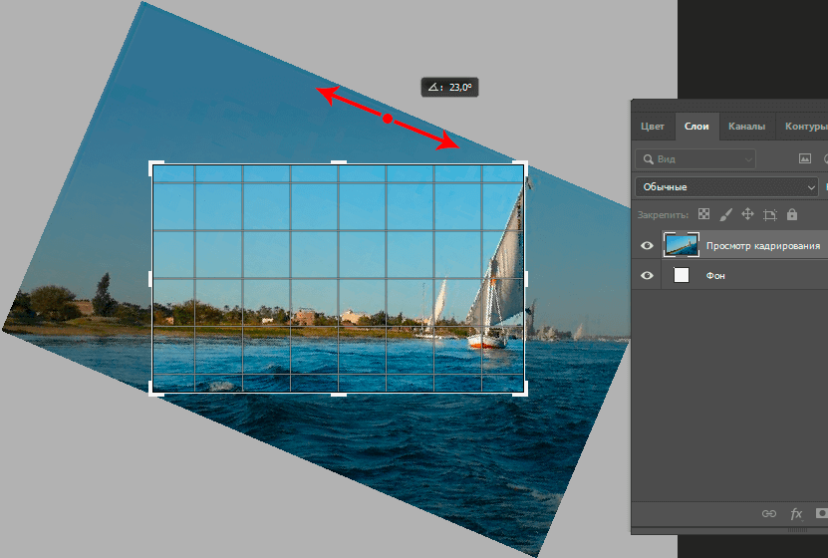828x558 pixels.
Task: Add a layer mask from panel bottom
Action: click(821, 514)
